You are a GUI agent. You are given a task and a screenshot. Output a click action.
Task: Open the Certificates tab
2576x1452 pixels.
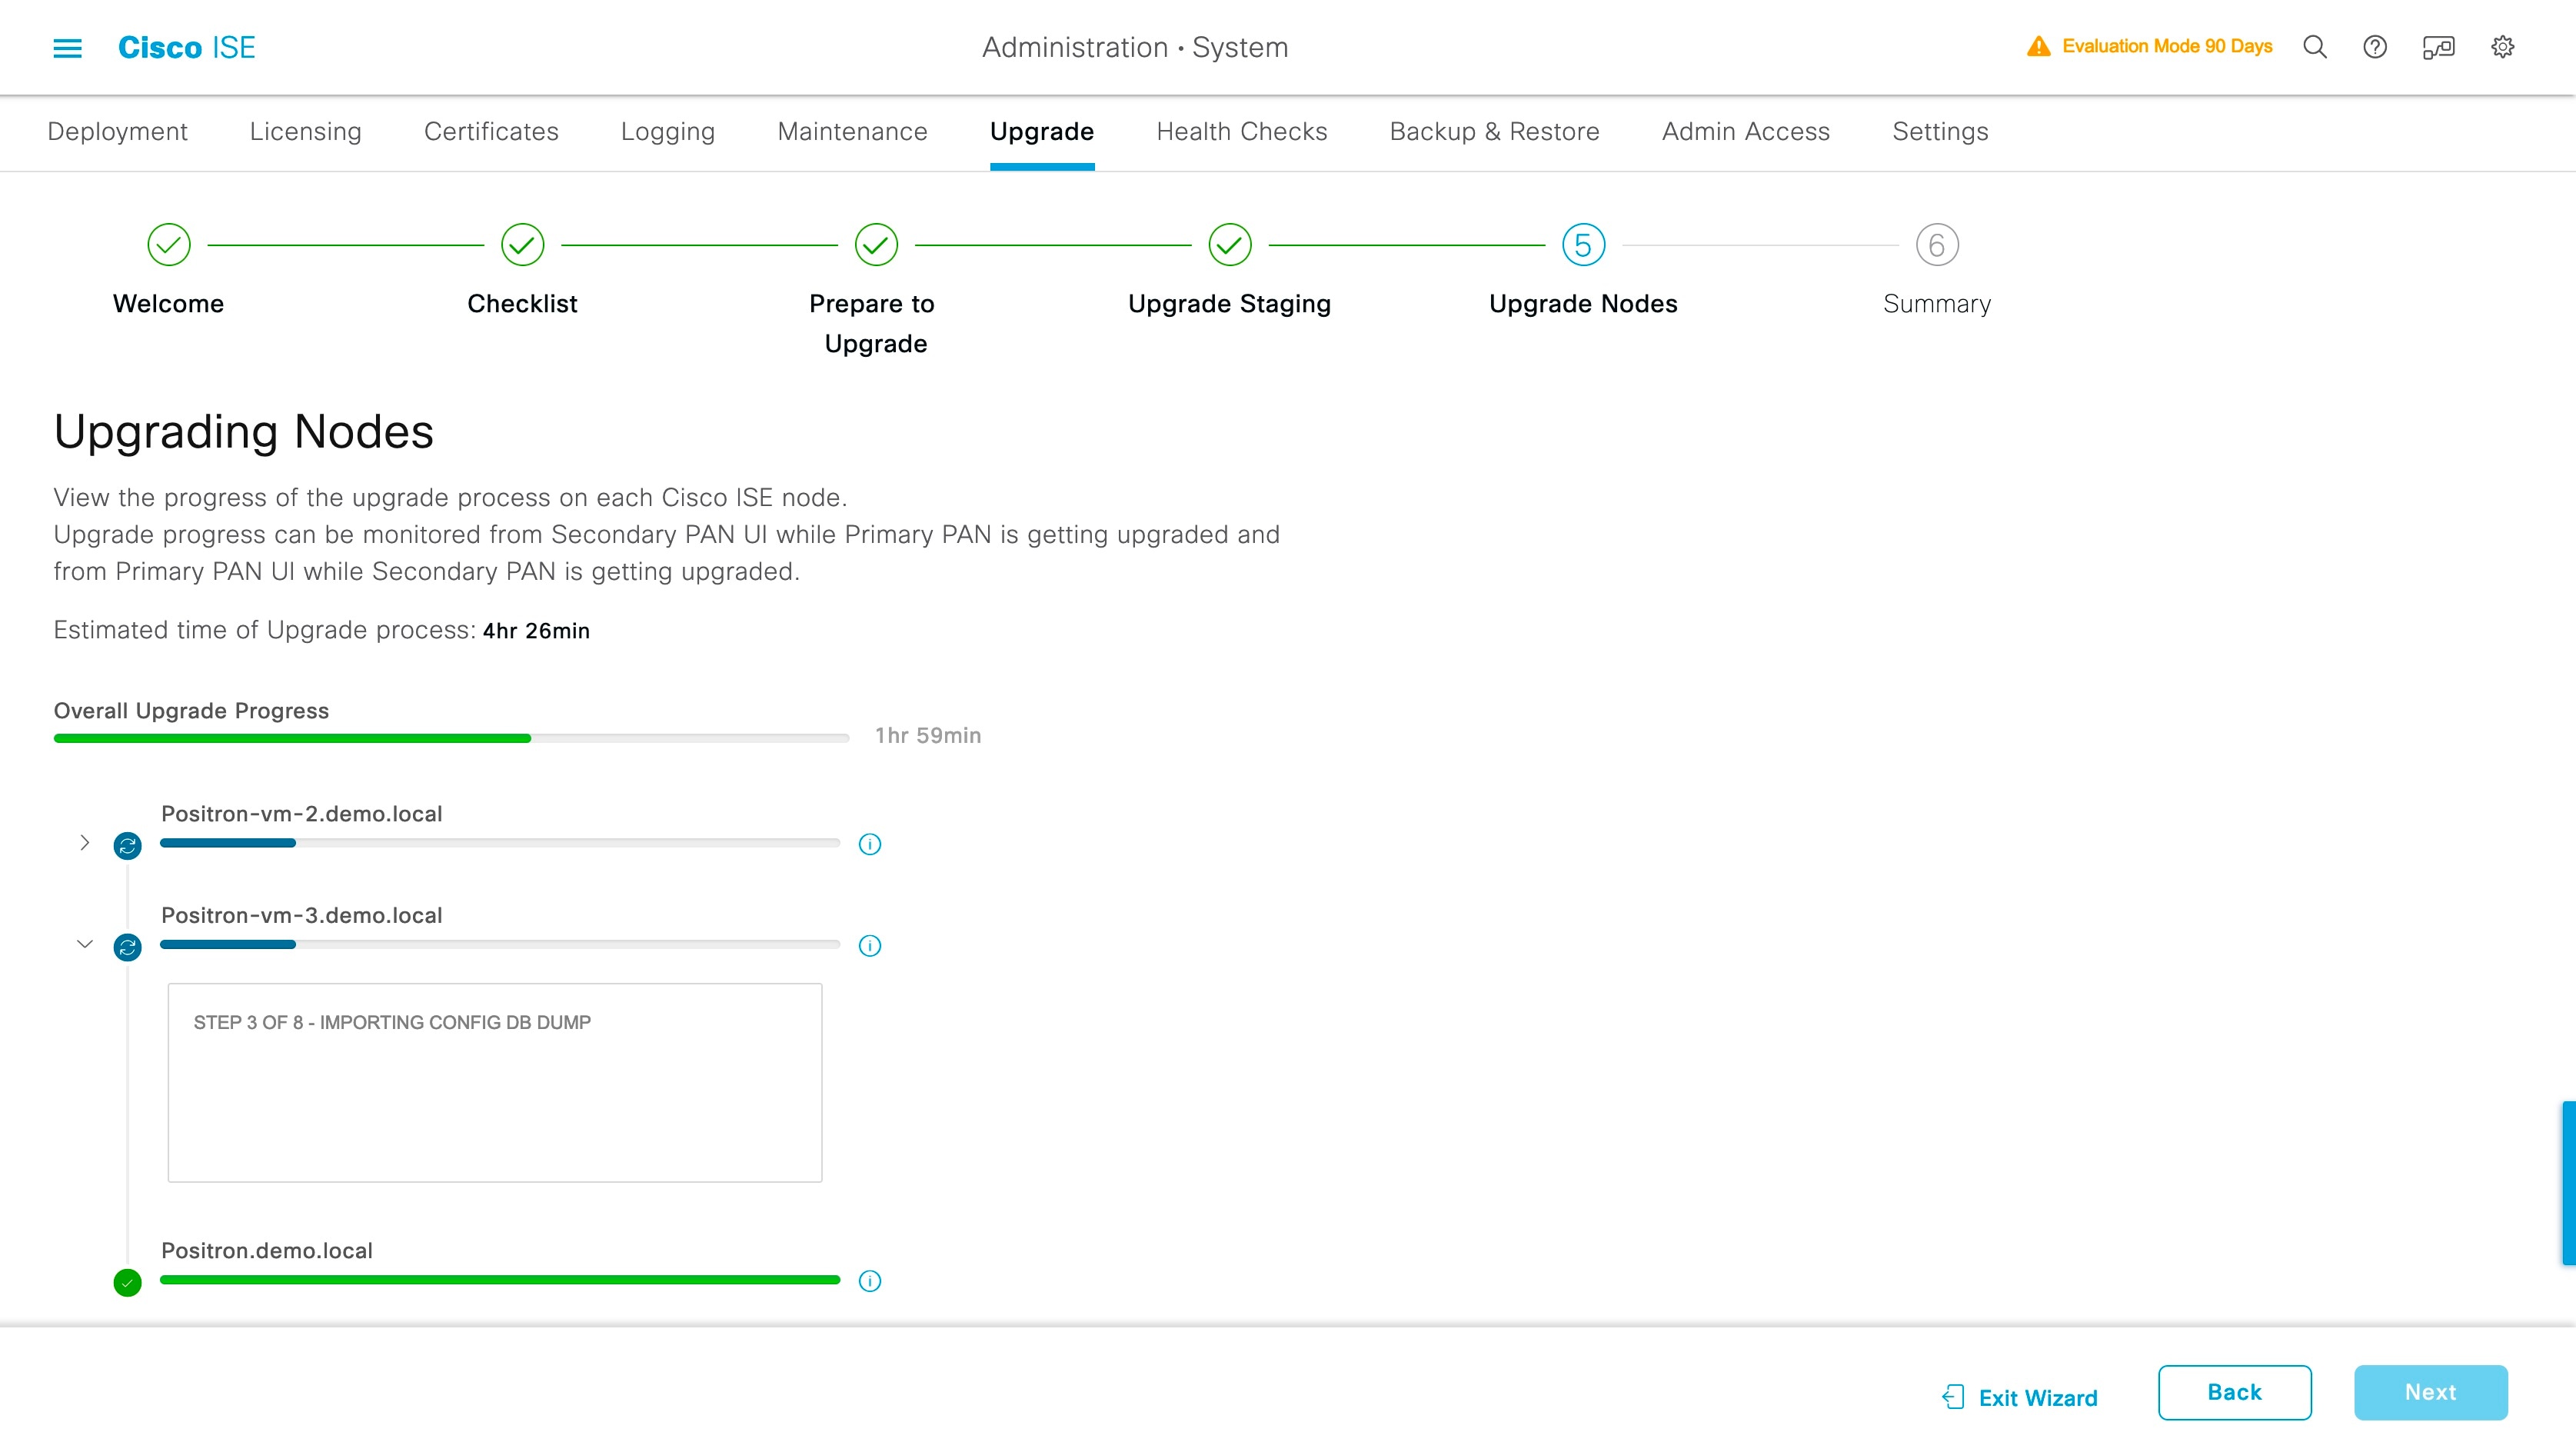pos(491,132)
